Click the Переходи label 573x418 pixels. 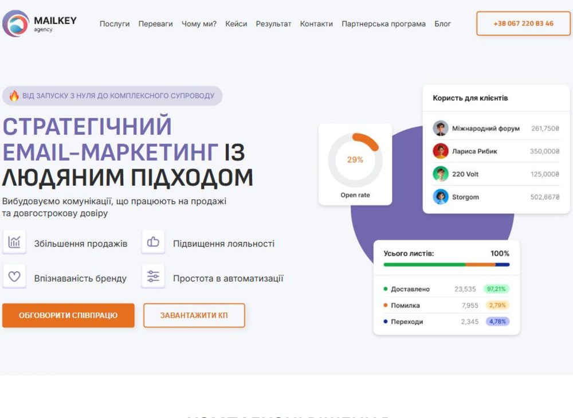pos(407,322)
